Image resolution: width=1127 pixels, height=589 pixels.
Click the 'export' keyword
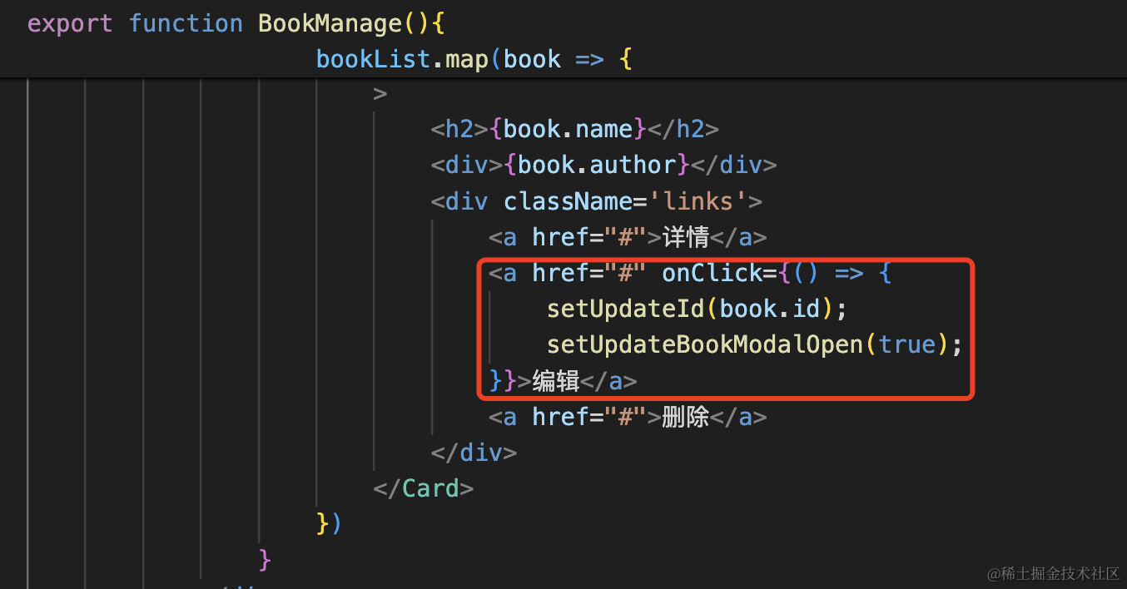(x=70, y=23)
